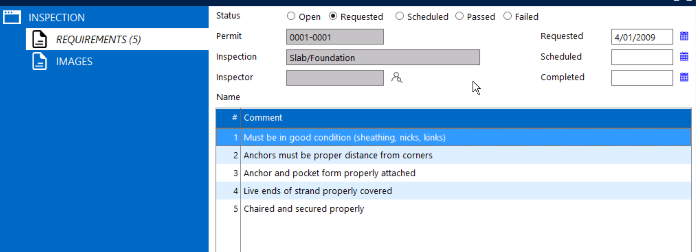Click the Inspection window icon in sidebar
Screen dimensions: 696x252
coord(12,17)
